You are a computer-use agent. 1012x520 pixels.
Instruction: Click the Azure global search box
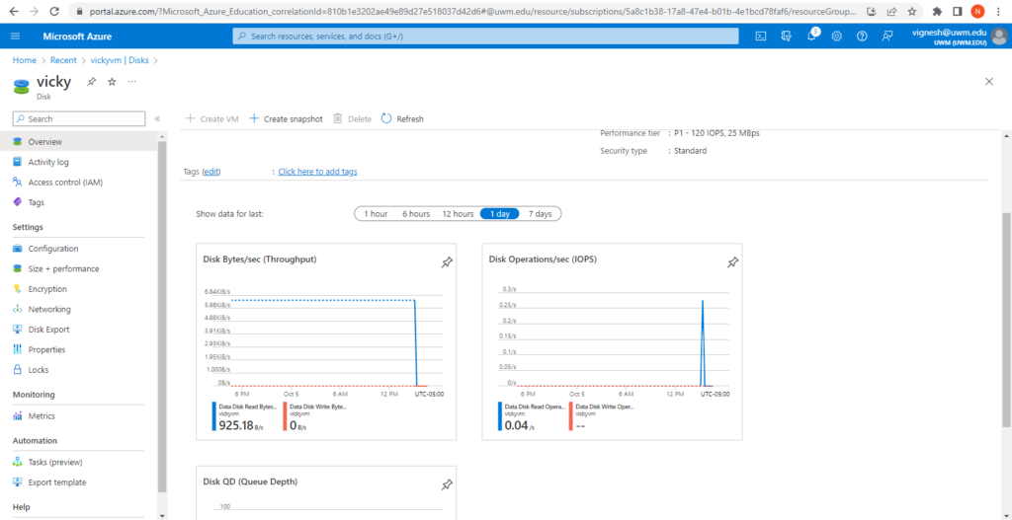pyautogui.click(x=485, y=37)
